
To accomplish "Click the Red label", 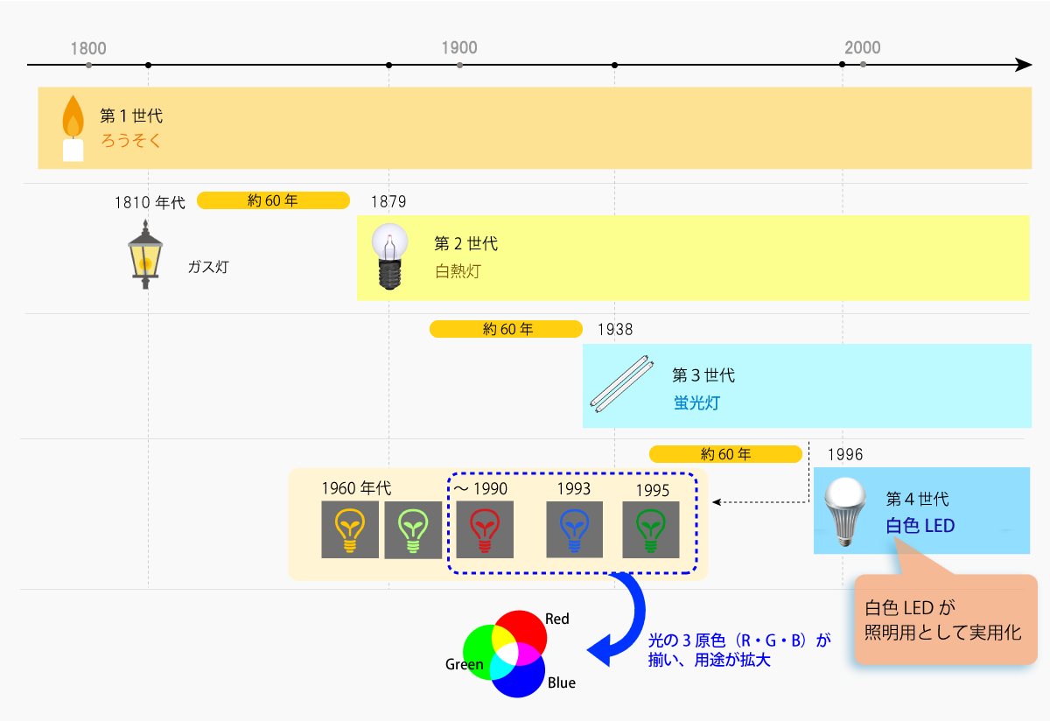I will coord(557,619).
